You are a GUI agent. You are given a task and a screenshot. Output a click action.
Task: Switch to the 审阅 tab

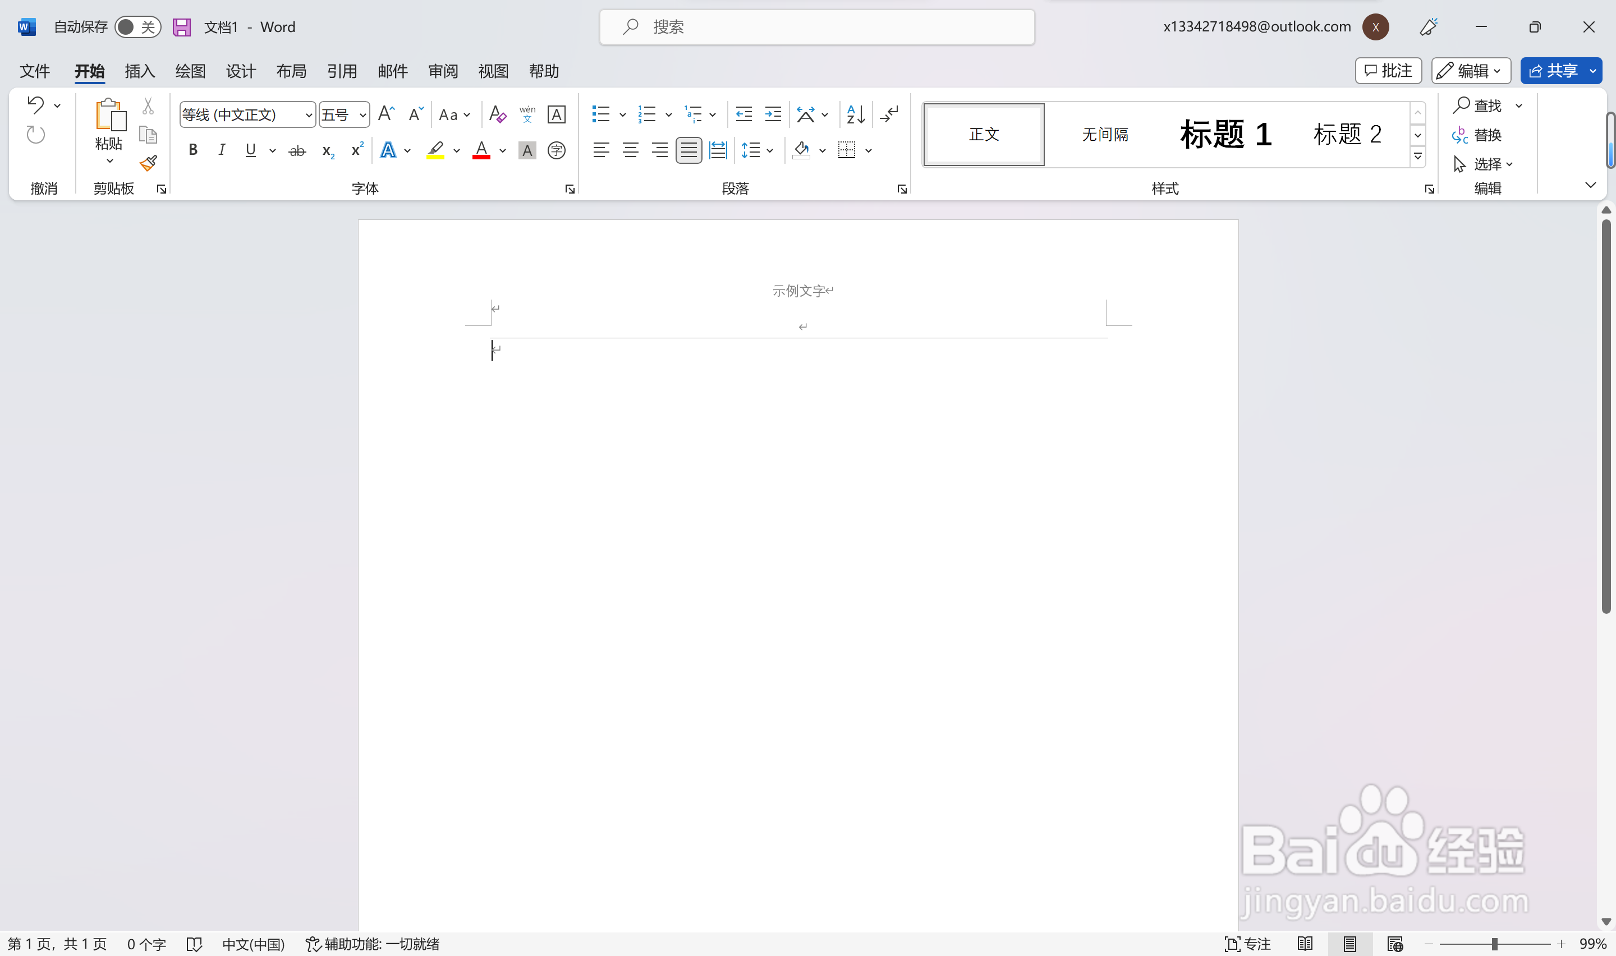[x=443, y=71]
